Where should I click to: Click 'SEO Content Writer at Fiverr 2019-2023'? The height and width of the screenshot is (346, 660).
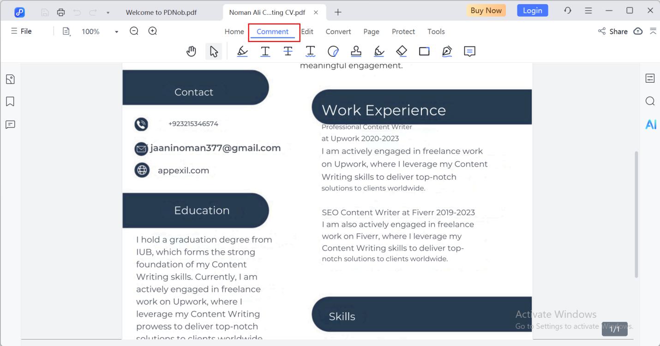tap(398, 212)
